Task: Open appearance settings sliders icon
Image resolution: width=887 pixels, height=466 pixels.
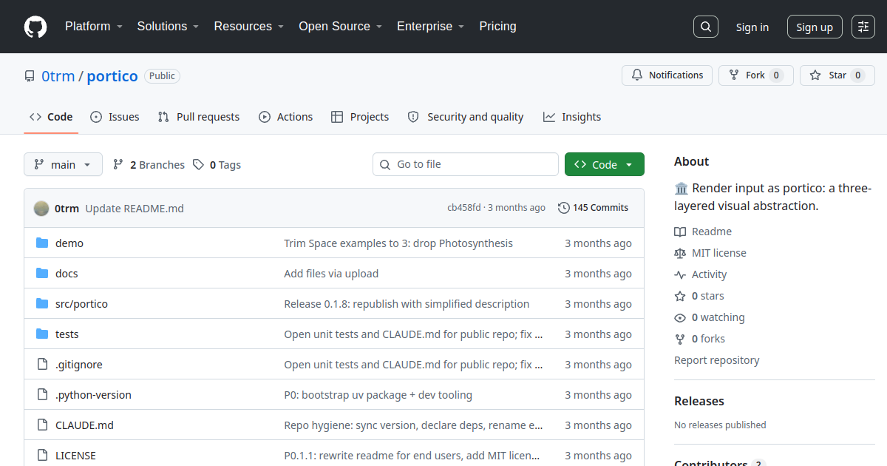Action: (x=863, y=27)
